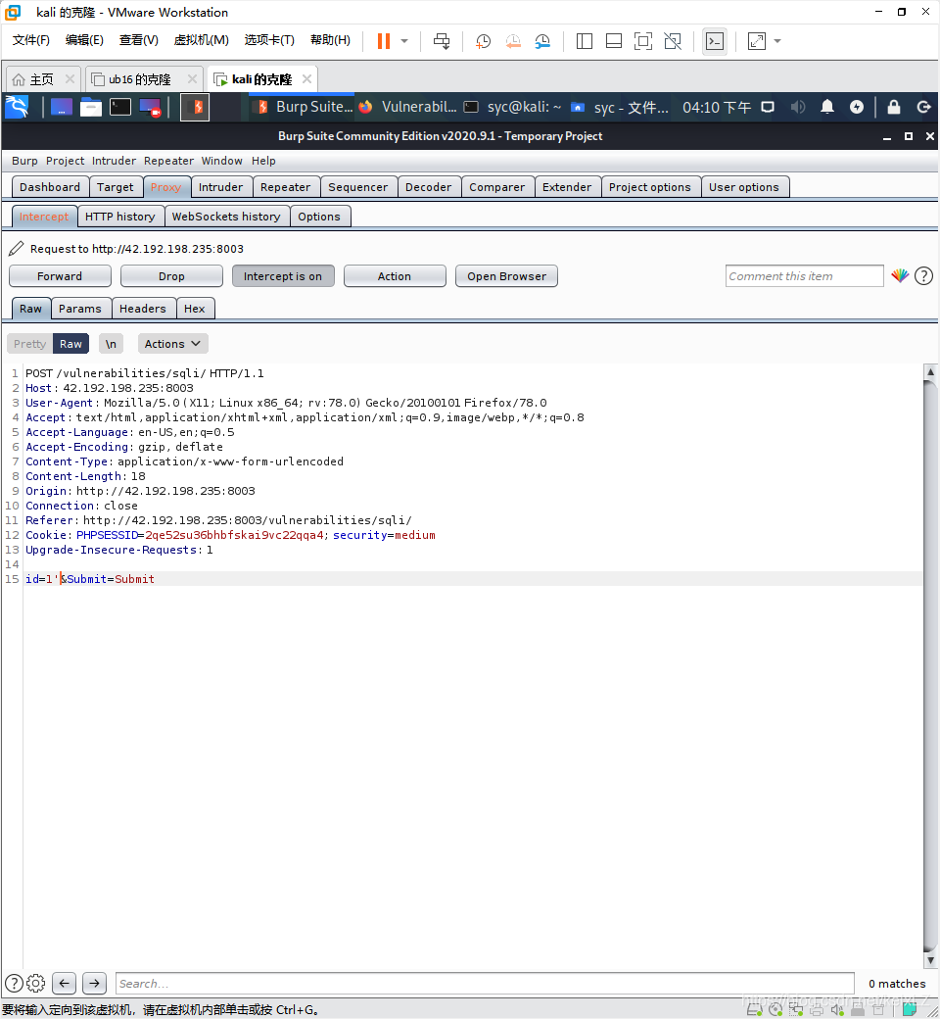Screen dimensions: 940x1019
Task: Click the Kali log out icon
Action: point(923,107)
